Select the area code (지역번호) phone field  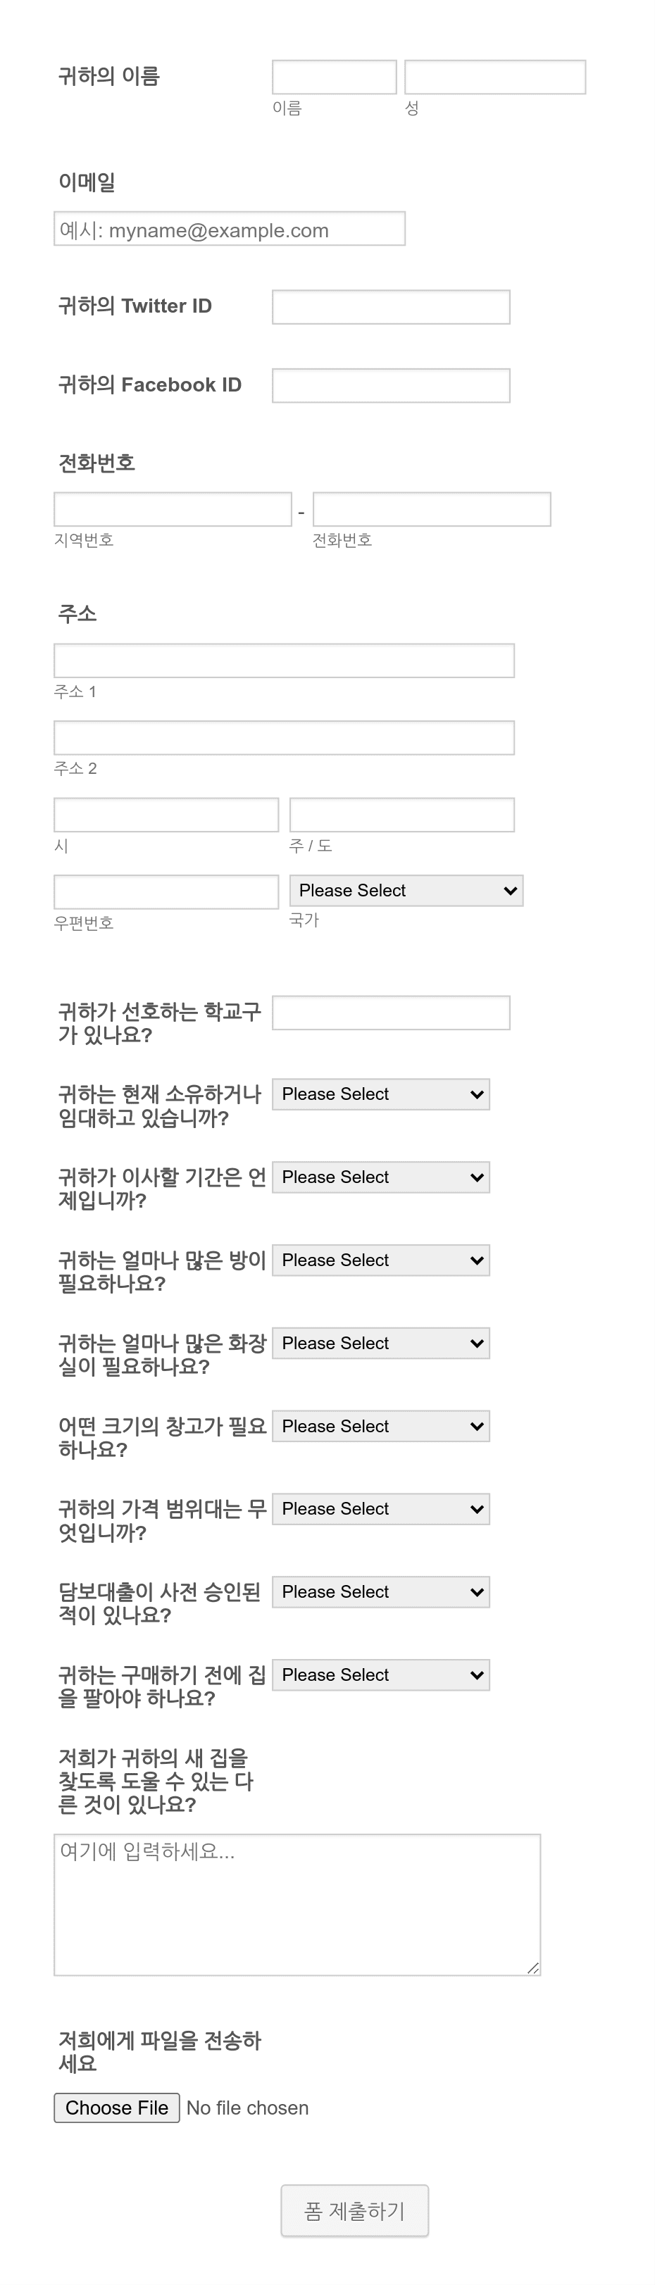coord(172,509)
